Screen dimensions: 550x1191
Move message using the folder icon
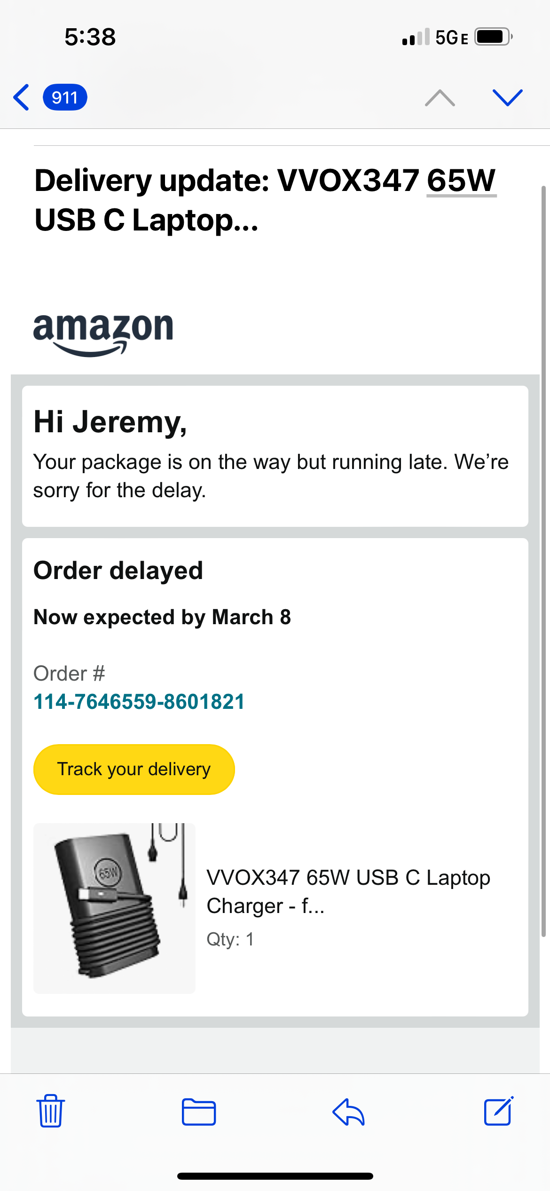pyautogui.click(x=199, y=1112)
